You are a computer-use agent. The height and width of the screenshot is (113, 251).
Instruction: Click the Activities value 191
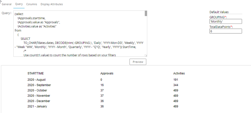[x=176, y=80]
